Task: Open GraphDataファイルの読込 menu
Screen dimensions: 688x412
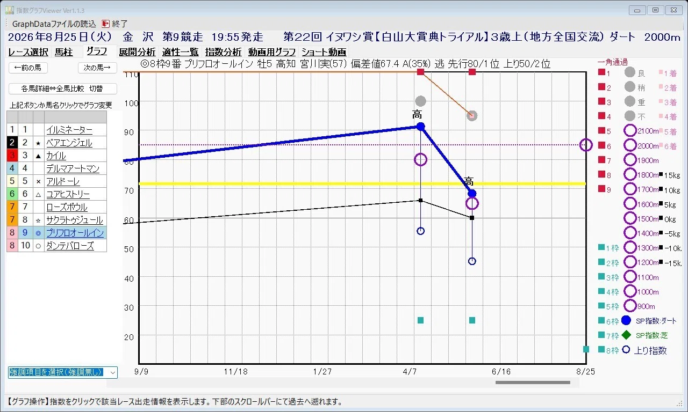Action: click(54, 24)
